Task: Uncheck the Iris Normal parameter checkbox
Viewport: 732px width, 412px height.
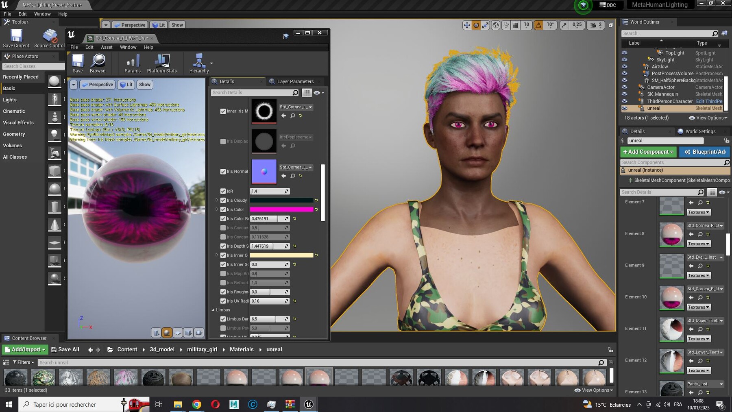Action: click(x=223, y=172)
